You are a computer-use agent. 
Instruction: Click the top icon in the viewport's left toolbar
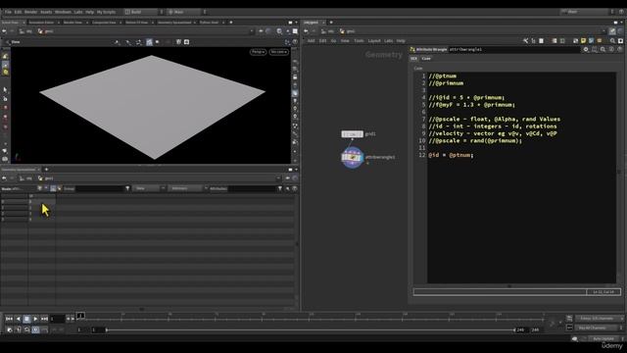click(x=5, y=57)
